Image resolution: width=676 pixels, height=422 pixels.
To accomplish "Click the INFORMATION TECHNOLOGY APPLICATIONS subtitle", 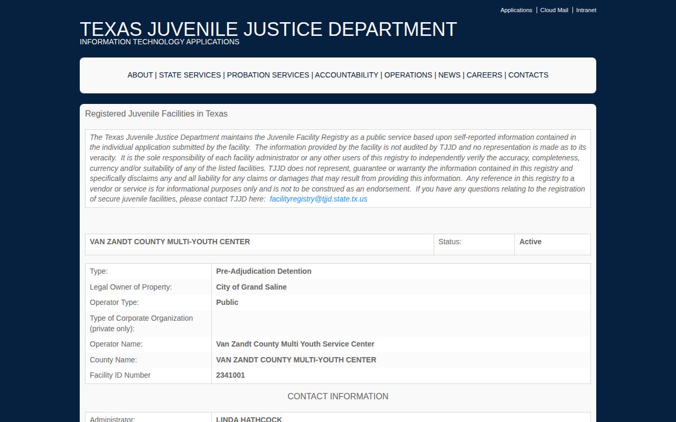I will pos(159,42).
